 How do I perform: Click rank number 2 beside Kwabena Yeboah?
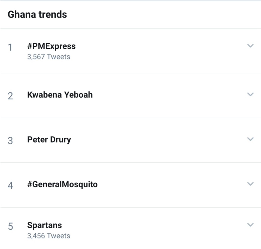click(10, 96)
